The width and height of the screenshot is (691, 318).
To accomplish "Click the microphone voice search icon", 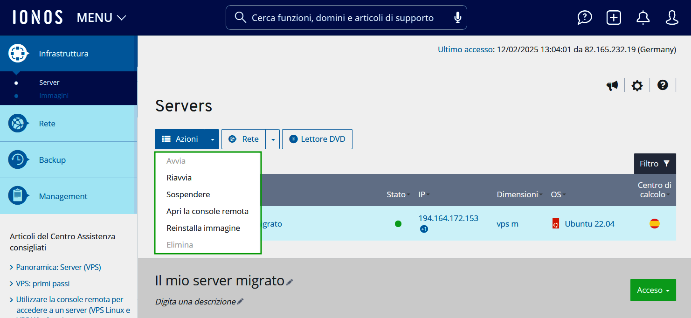I will tap(457, 18).
